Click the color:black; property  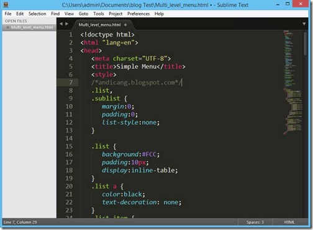tap(124, 194)
